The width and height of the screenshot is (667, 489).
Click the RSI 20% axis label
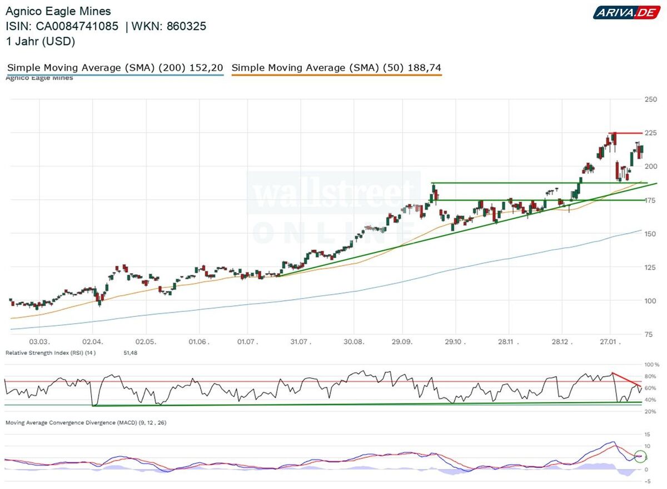(651, 411)
